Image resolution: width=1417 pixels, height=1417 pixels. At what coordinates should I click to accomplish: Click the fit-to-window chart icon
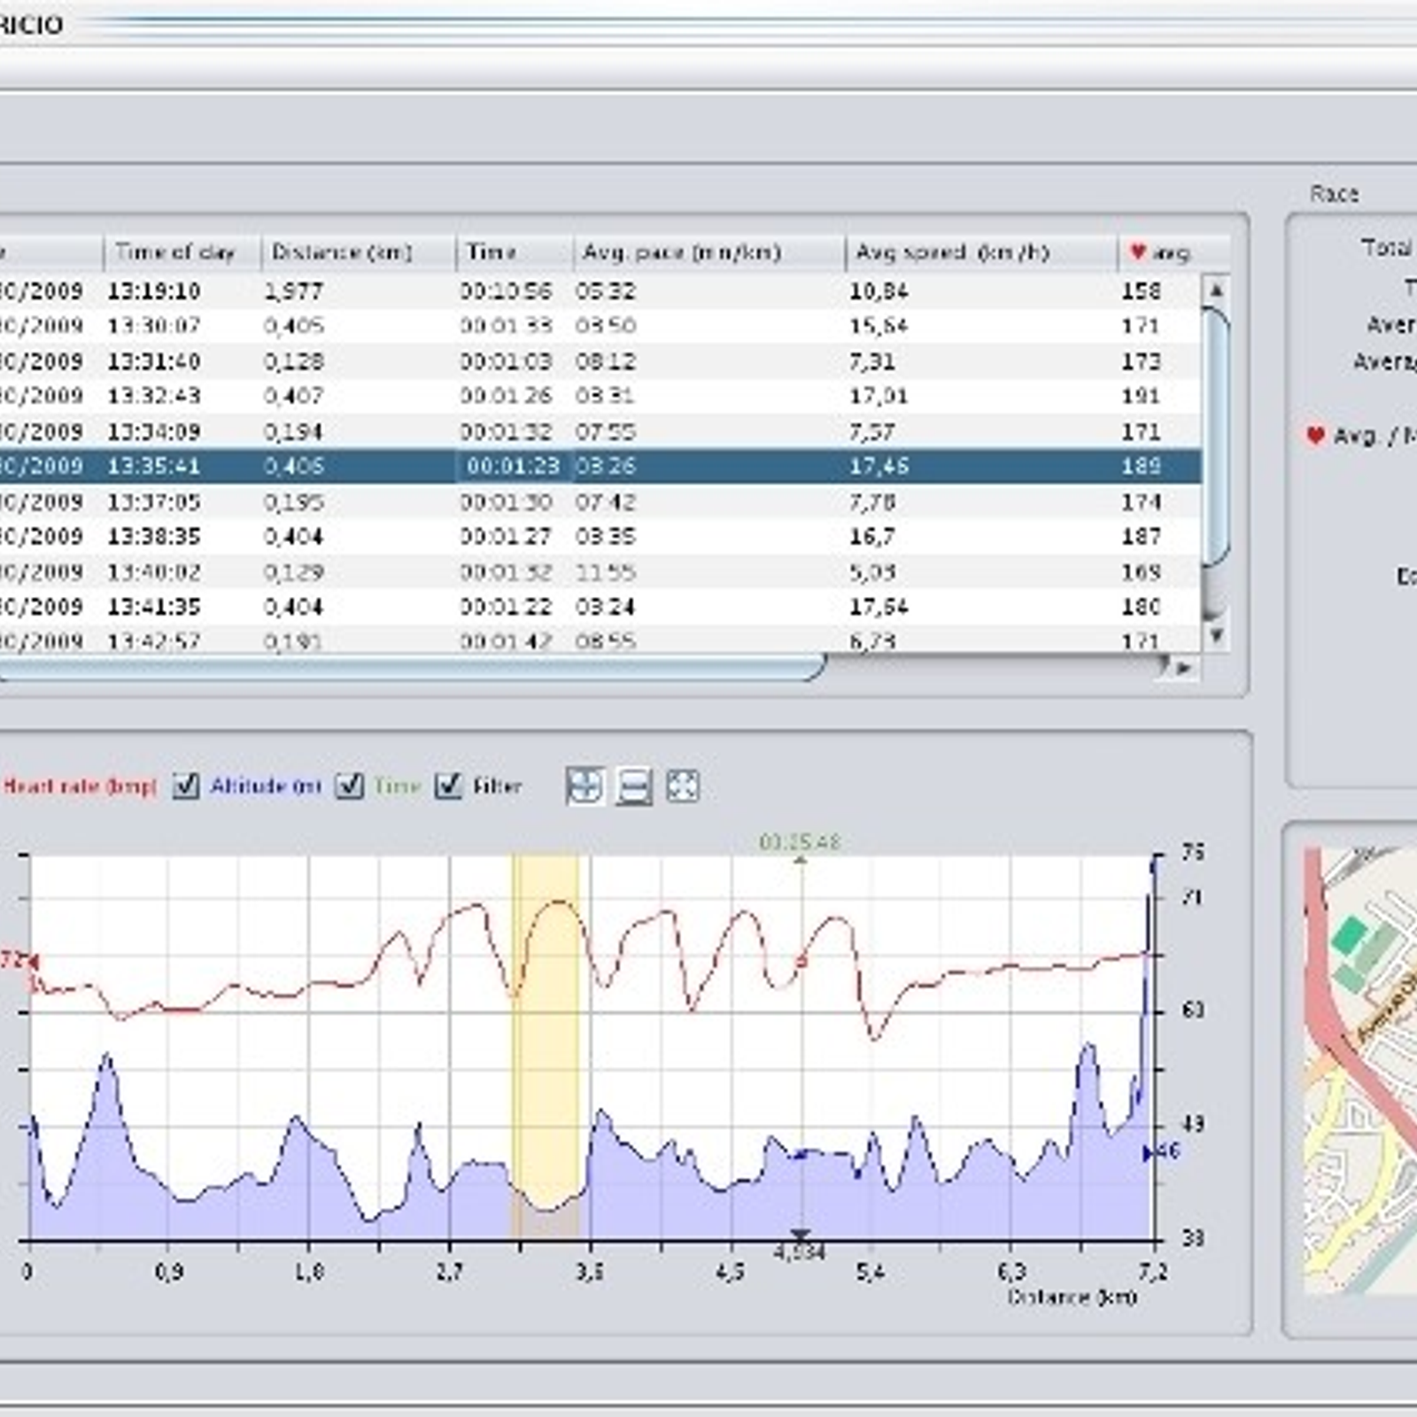point(682,786)
